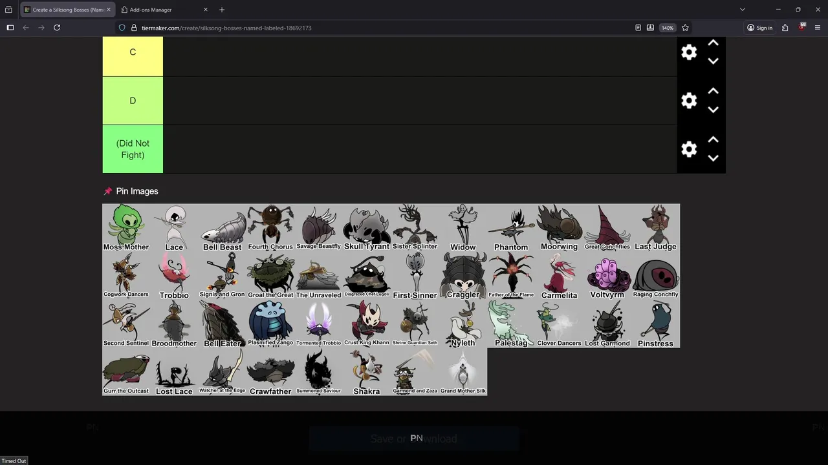Viewport: 828px width, 465px height.
Task: Select the Trobbio boss image
Action: [174, 276]
